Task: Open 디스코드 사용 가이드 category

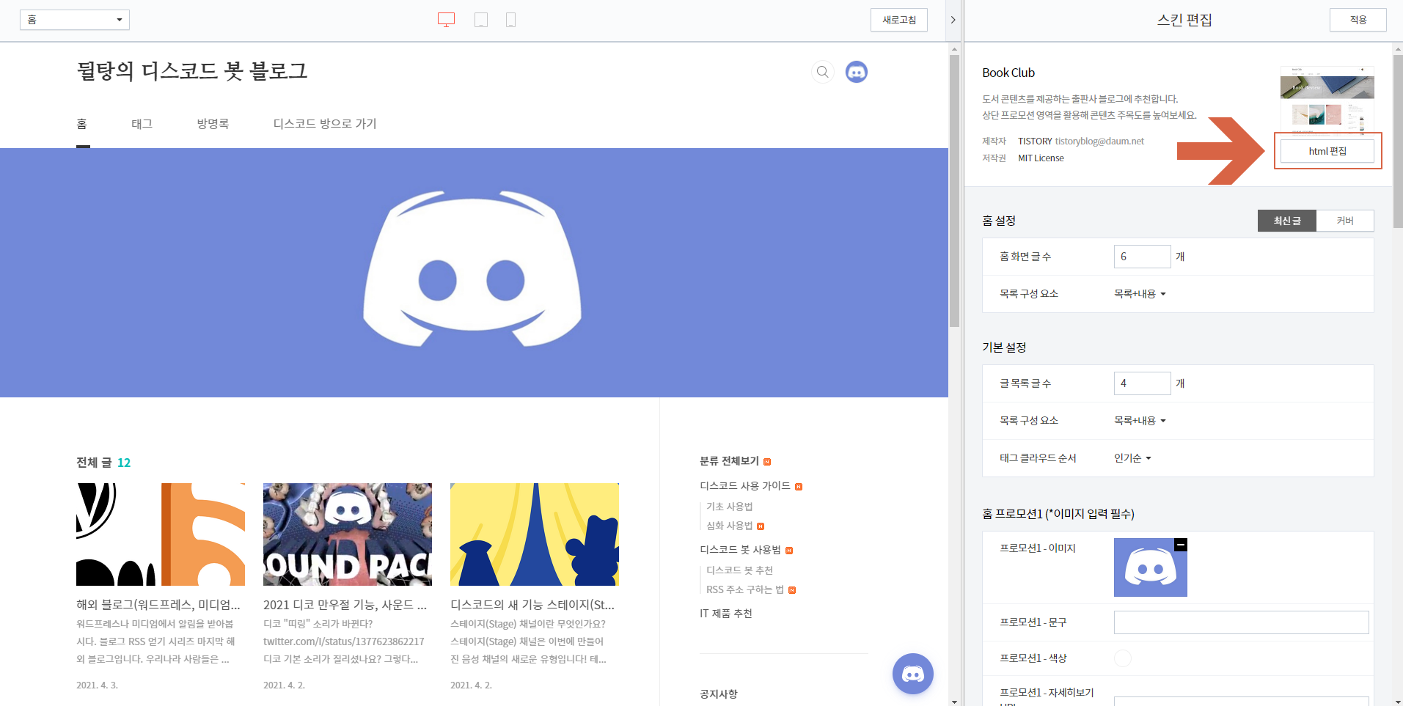Action: tap(745, 486)
